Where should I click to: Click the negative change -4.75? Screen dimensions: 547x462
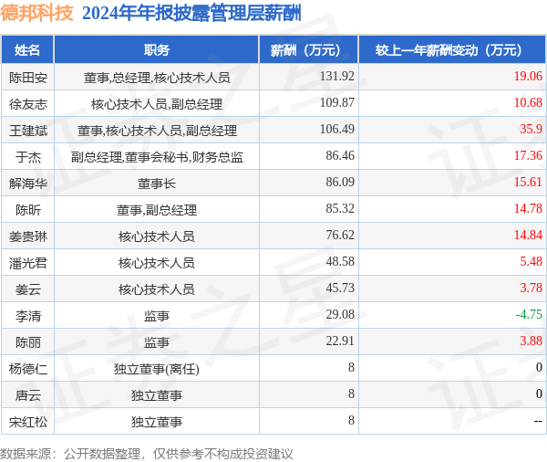pyautogui.click(x=529, y=314)
